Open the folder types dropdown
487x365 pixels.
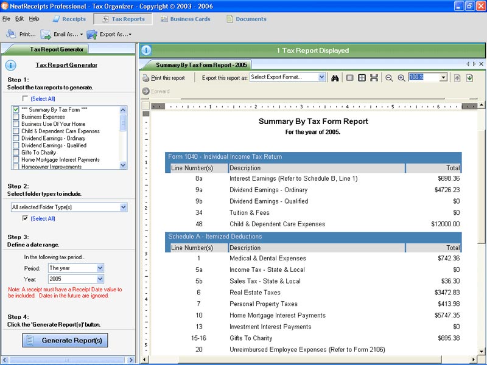124,207
